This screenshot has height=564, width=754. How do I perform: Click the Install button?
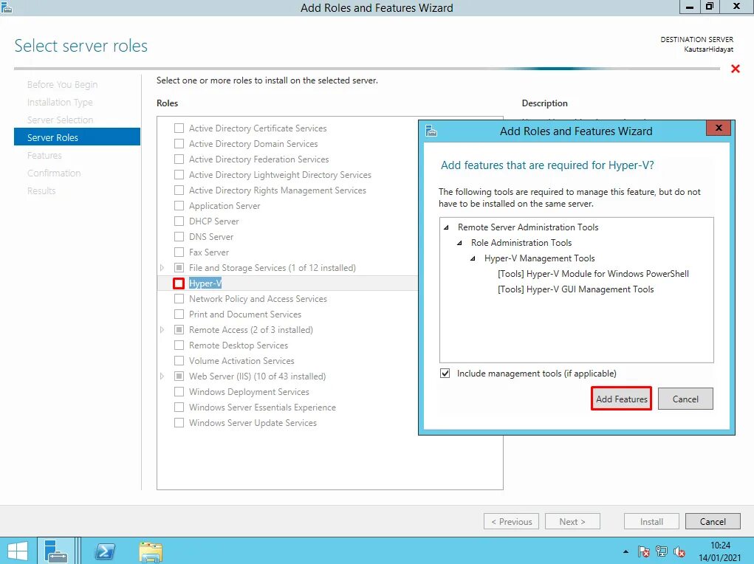pyautogui.click(x=651, y=521)
